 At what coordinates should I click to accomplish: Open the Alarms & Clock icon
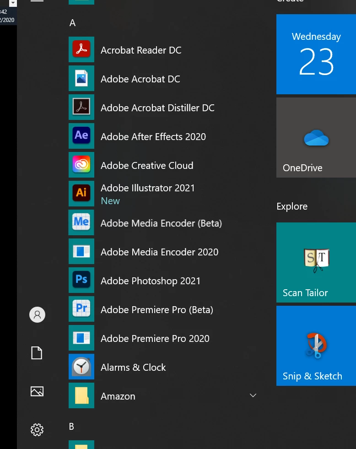click(81, 367)
